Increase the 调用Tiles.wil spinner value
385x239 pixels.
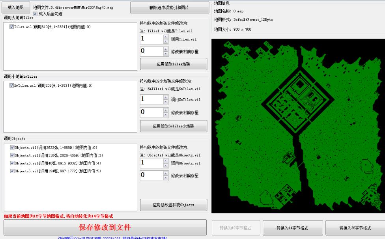coord(166,37)
